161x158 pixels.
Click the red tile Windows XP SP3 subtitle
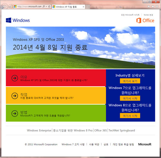click(54, 80)
